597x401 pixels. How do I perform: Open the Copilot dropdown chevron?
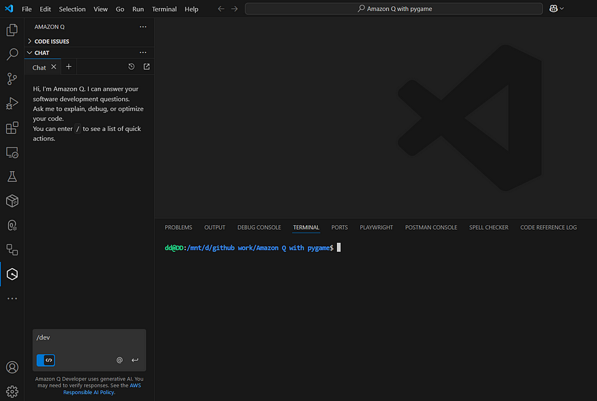coord(562,8)
